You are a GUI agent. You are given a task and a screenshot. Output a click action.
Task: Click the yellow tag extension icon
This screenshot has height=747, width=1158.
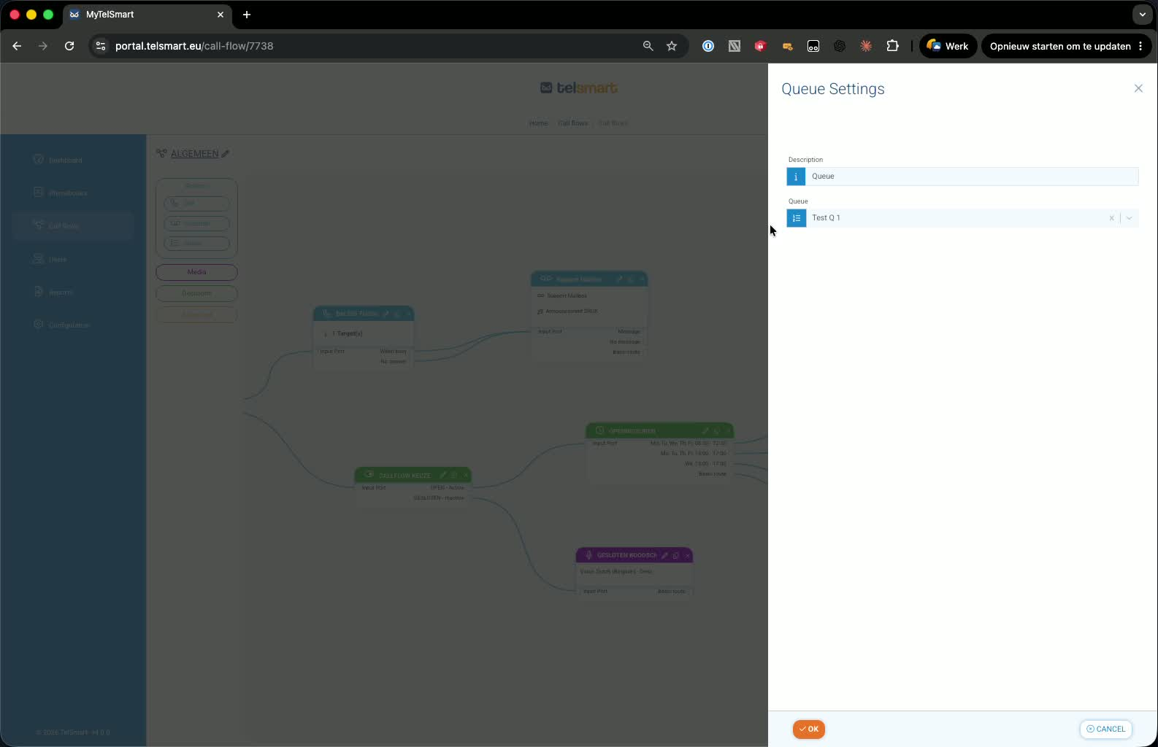[787, 46]
